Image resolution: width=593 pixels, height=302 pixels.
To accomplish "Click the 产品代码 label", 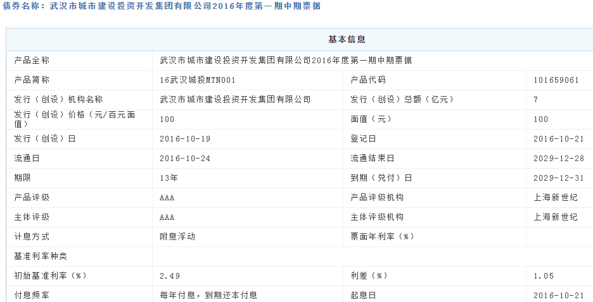I will [x=367, y=80].
